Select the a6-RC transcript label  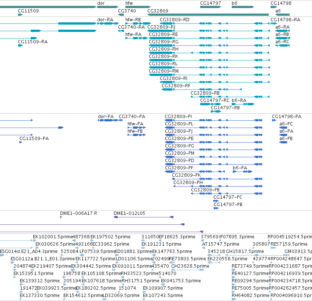[282, 42]
